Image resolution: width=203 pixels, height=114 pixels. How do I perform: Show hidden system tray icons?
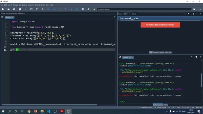point(167,111)
